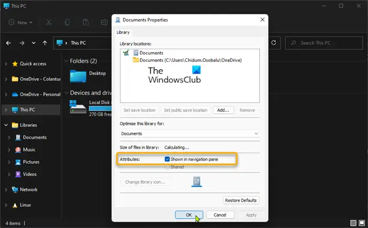
Task: Switch to large icons view in status bar
Action: (x=362, y=223)
